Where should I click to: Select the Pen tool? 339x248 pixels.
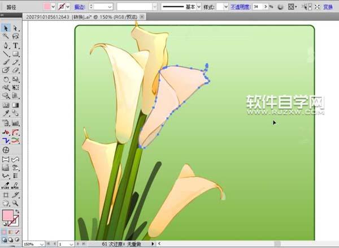[6, 45]
